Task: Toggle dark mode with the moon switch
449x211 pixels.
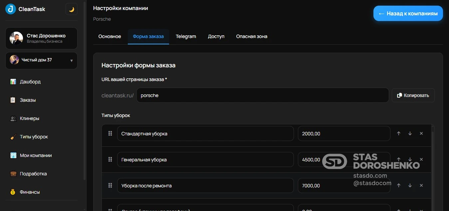Action: [71, 9]
